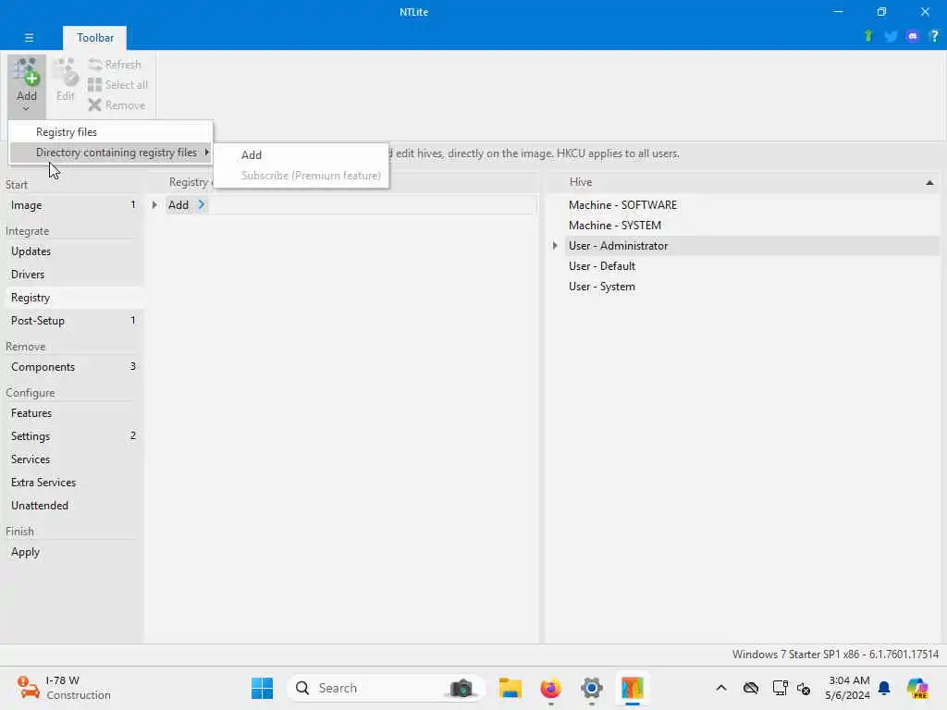Click the Add registry toolbar icon

pyautogui.click(x=27, y=85)
